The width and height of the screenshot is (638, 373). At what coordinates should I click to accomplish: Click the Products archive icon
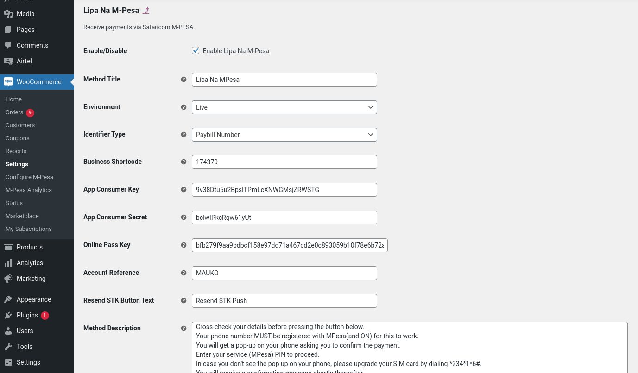8,247
